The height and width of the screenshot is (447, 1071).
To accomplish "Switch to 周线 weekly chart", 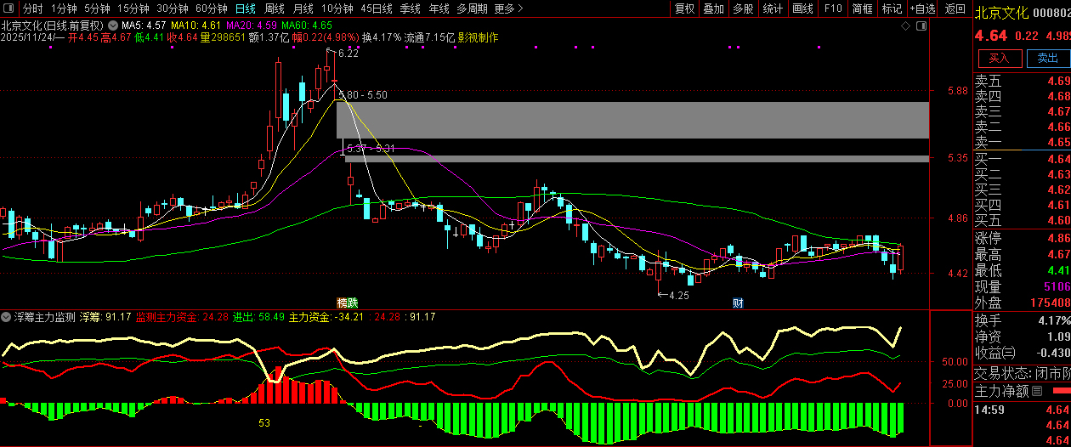I will (x=275, y=8).
